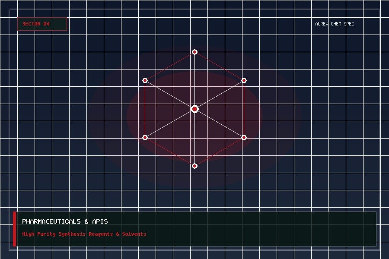This screenshot has width=389, height=259.
Task: Select the AUREX CHEM SPEC label
Action: (x=335, y=24)
